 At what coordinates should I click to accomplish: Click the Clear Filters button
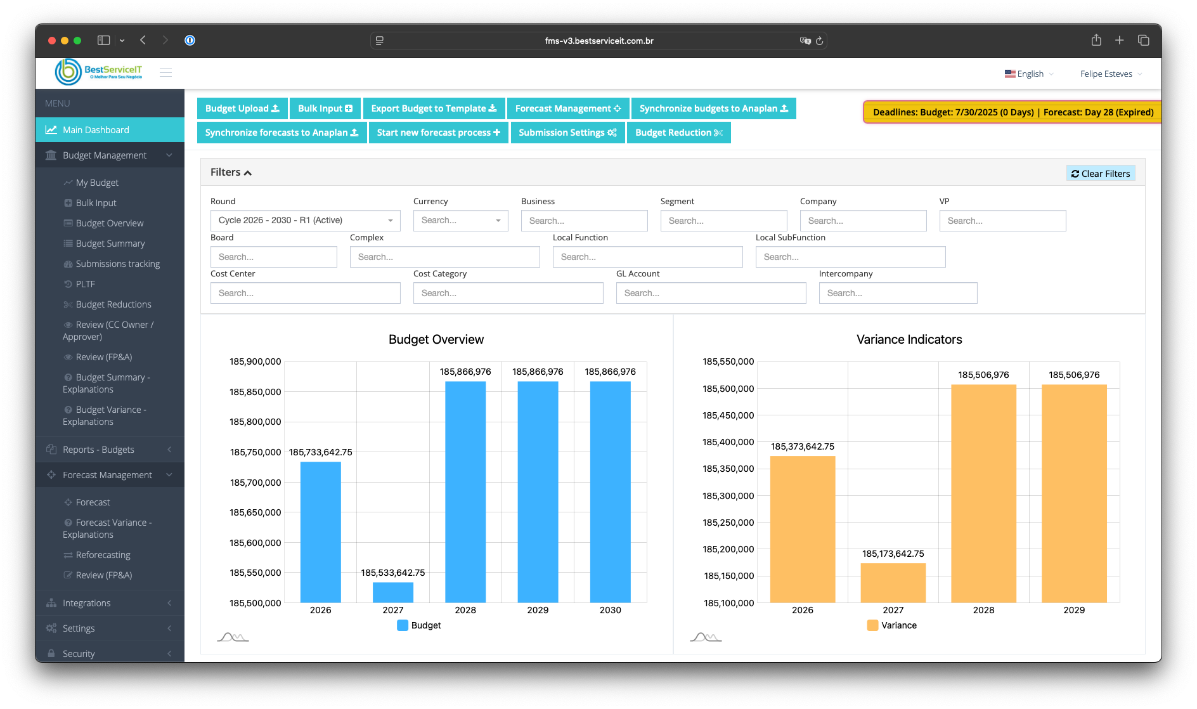(x=1101, y=174)
